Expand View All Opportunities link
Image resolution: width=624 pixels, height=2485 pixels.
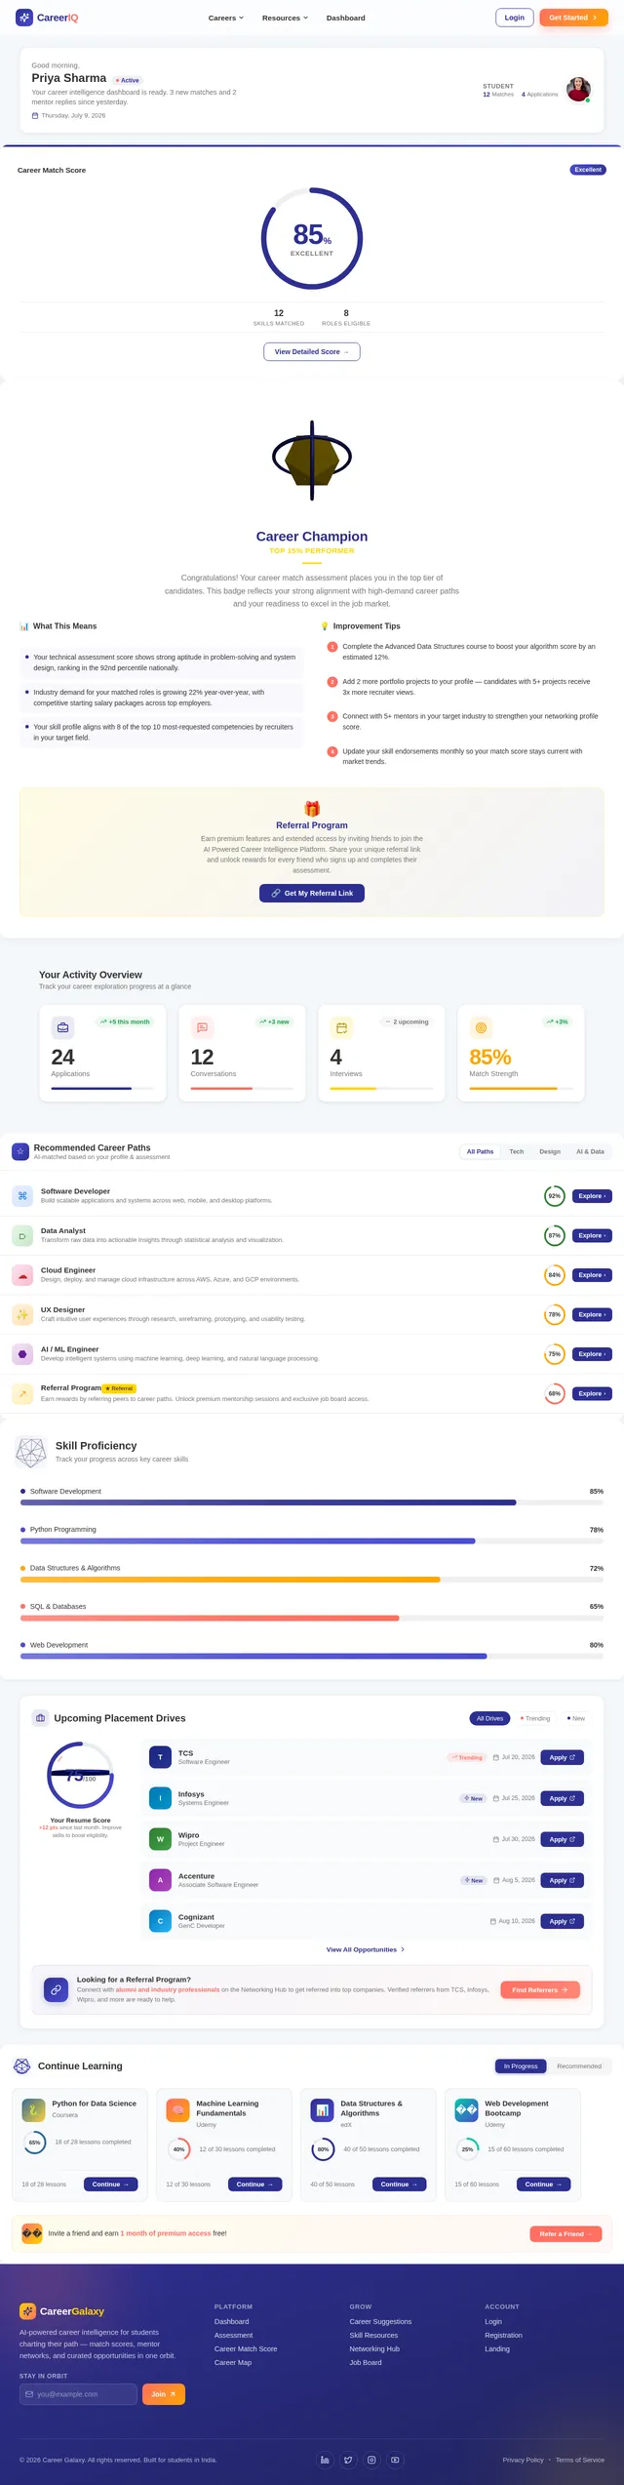pos(366,1949)
